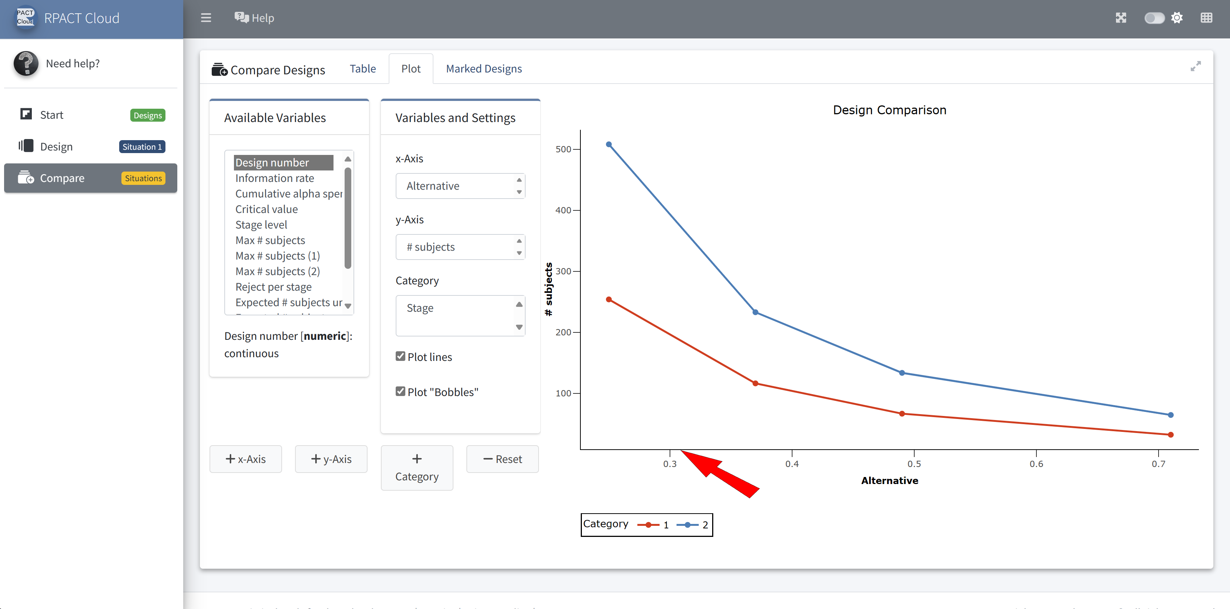Switch to the Marked Designs tab

click(x=483, y=69)
